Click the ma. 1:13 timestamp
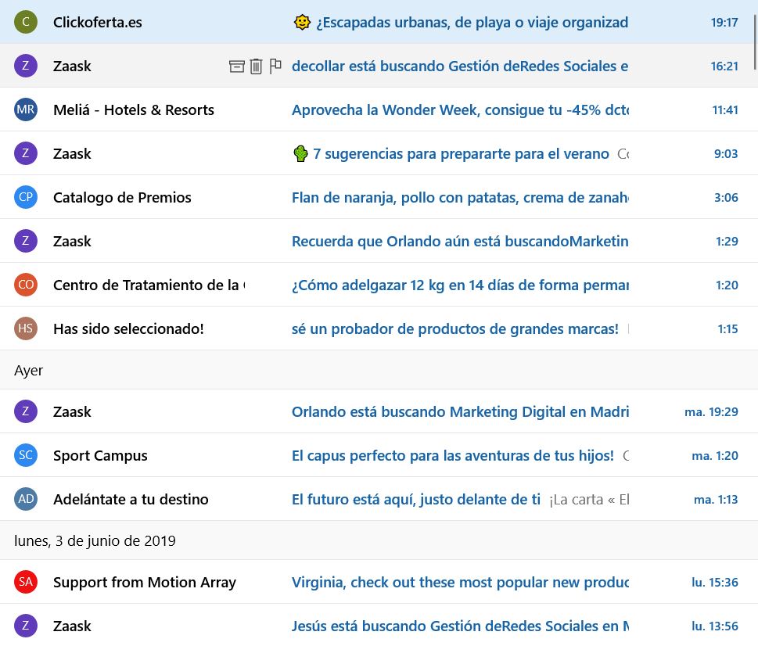Screen dimensions: 758x646 click(716, 500)
